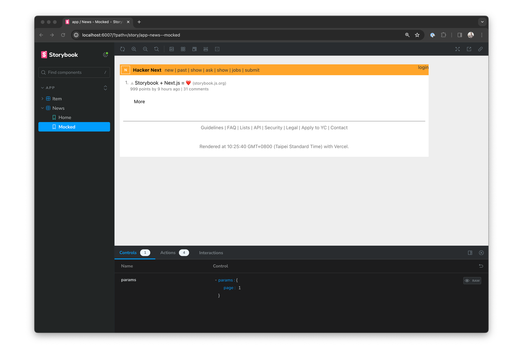Click the Find components search field
The width and height of the screenshot is (525, 358).
[74, 72]
